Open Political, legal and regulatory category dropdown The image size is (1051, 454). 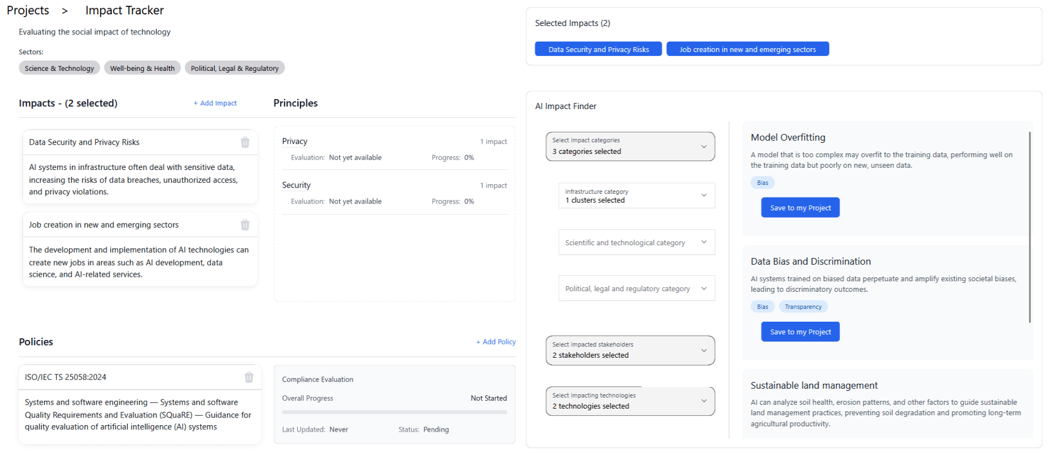coord(636,288)
